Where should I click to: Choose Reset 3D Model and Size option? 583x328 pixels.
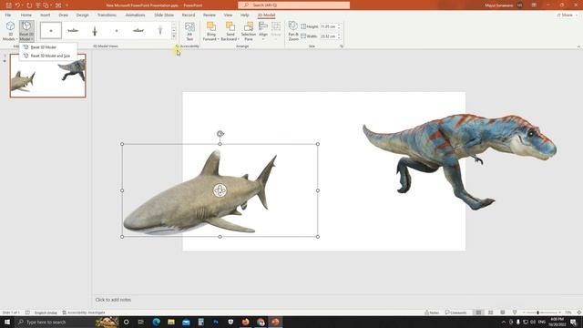(x=50, y=56)
